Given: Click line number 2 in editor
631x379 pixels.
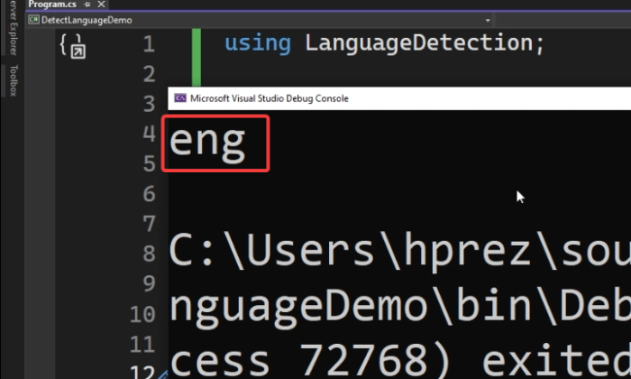Looking at the screenshot, I should point(149,74).
